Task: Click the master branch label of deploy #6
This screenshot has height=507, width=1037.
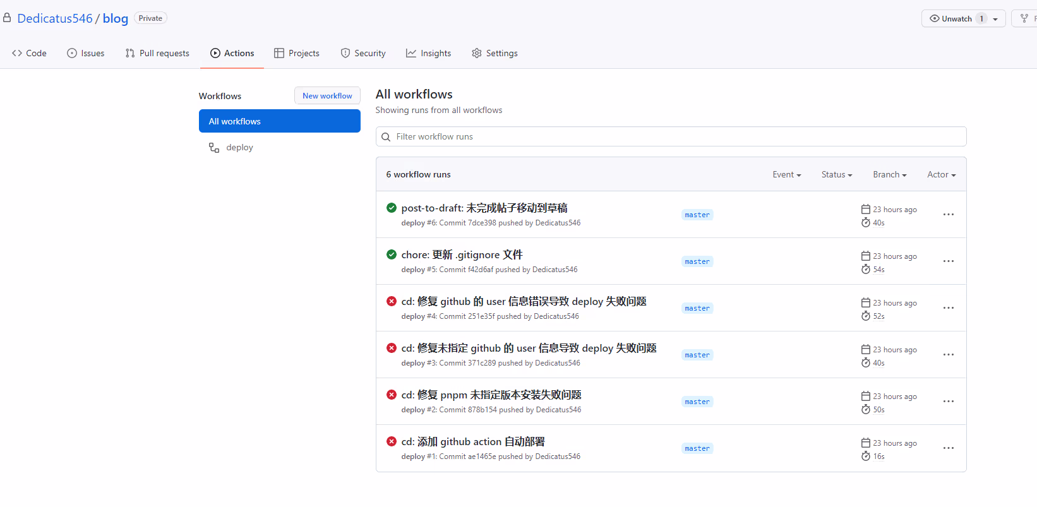Action: point(697,215)
